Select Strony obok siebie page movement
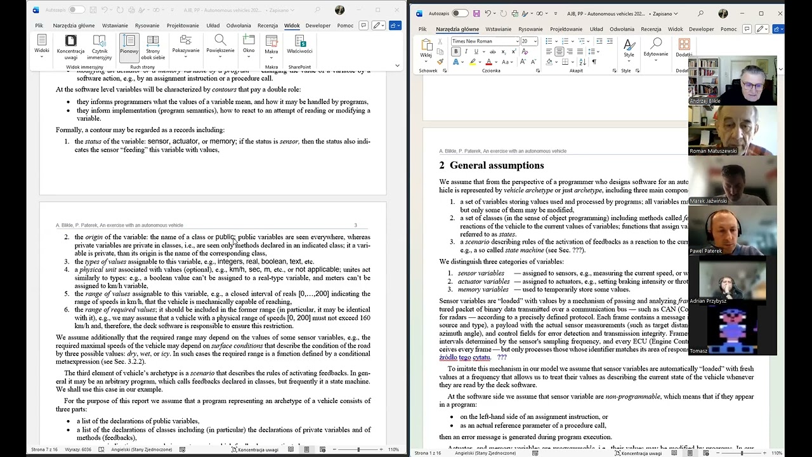Image resolution: width=812 pixels, height=457 pixels. click(153, 48)
